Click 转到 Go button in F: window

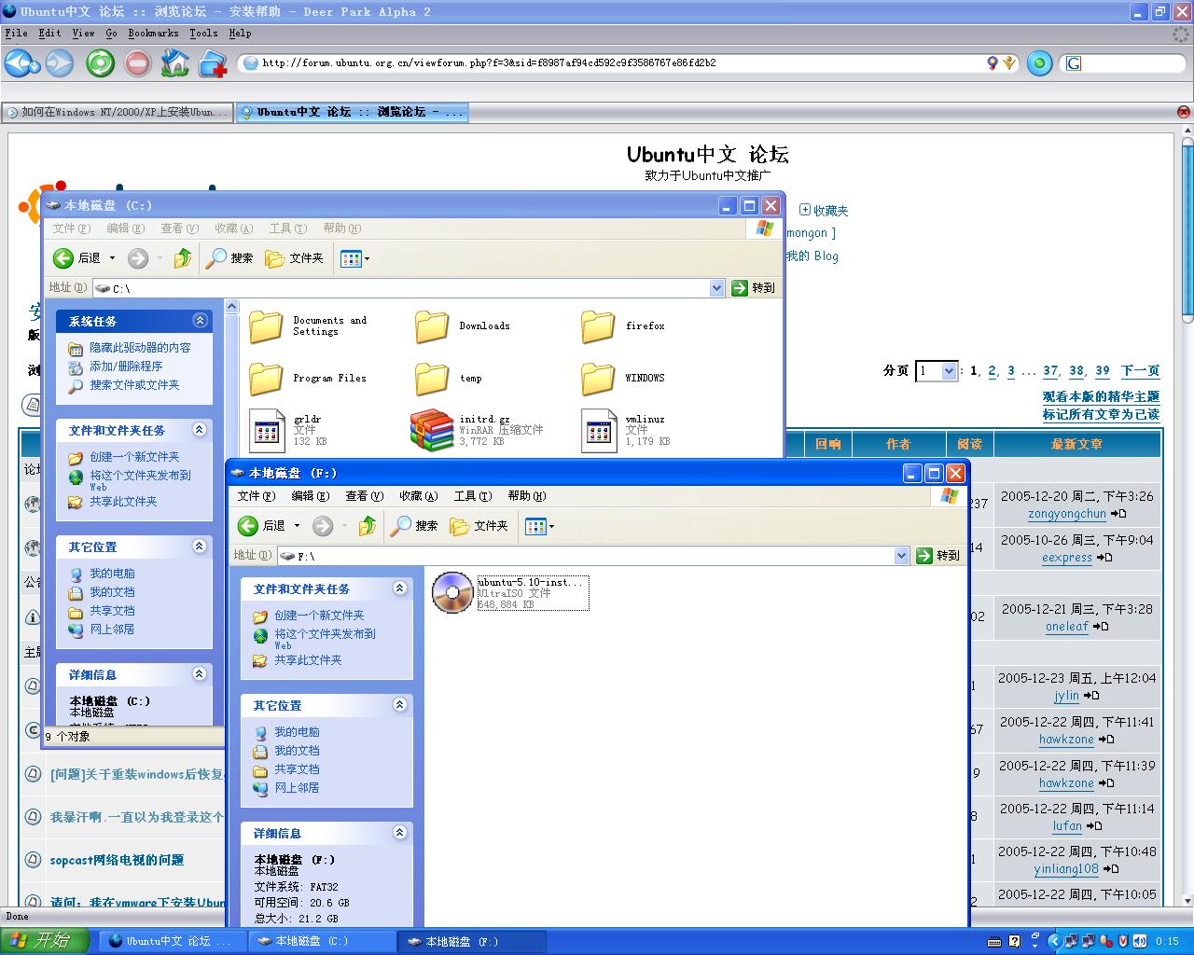coord(938,556)
